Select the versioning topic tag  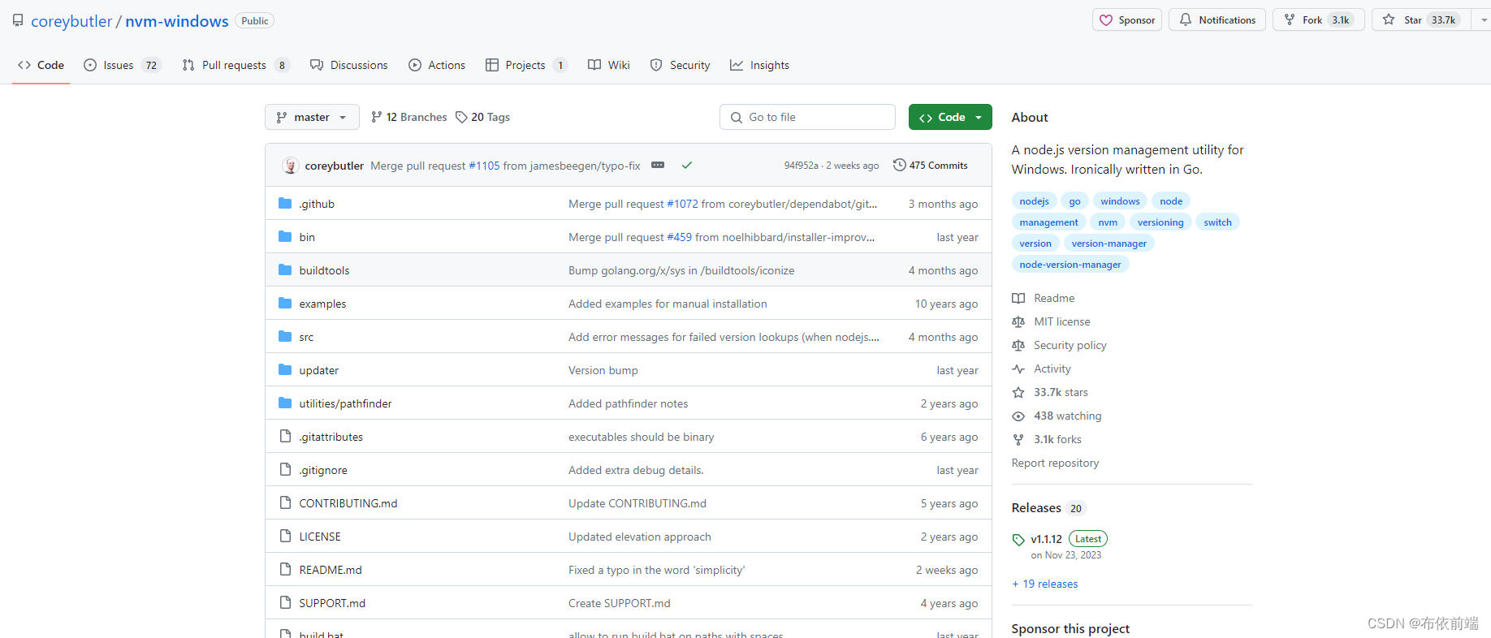point(1160,222)
